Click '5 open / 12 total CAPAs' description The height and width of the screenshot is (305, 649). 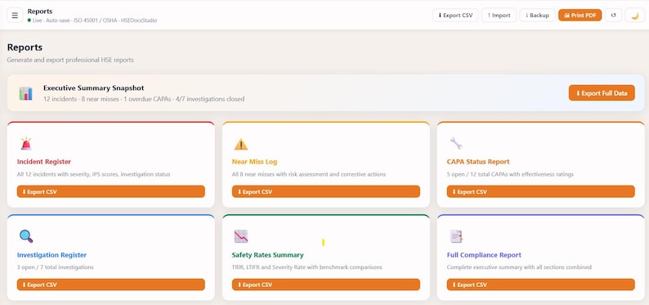point(510,174)
